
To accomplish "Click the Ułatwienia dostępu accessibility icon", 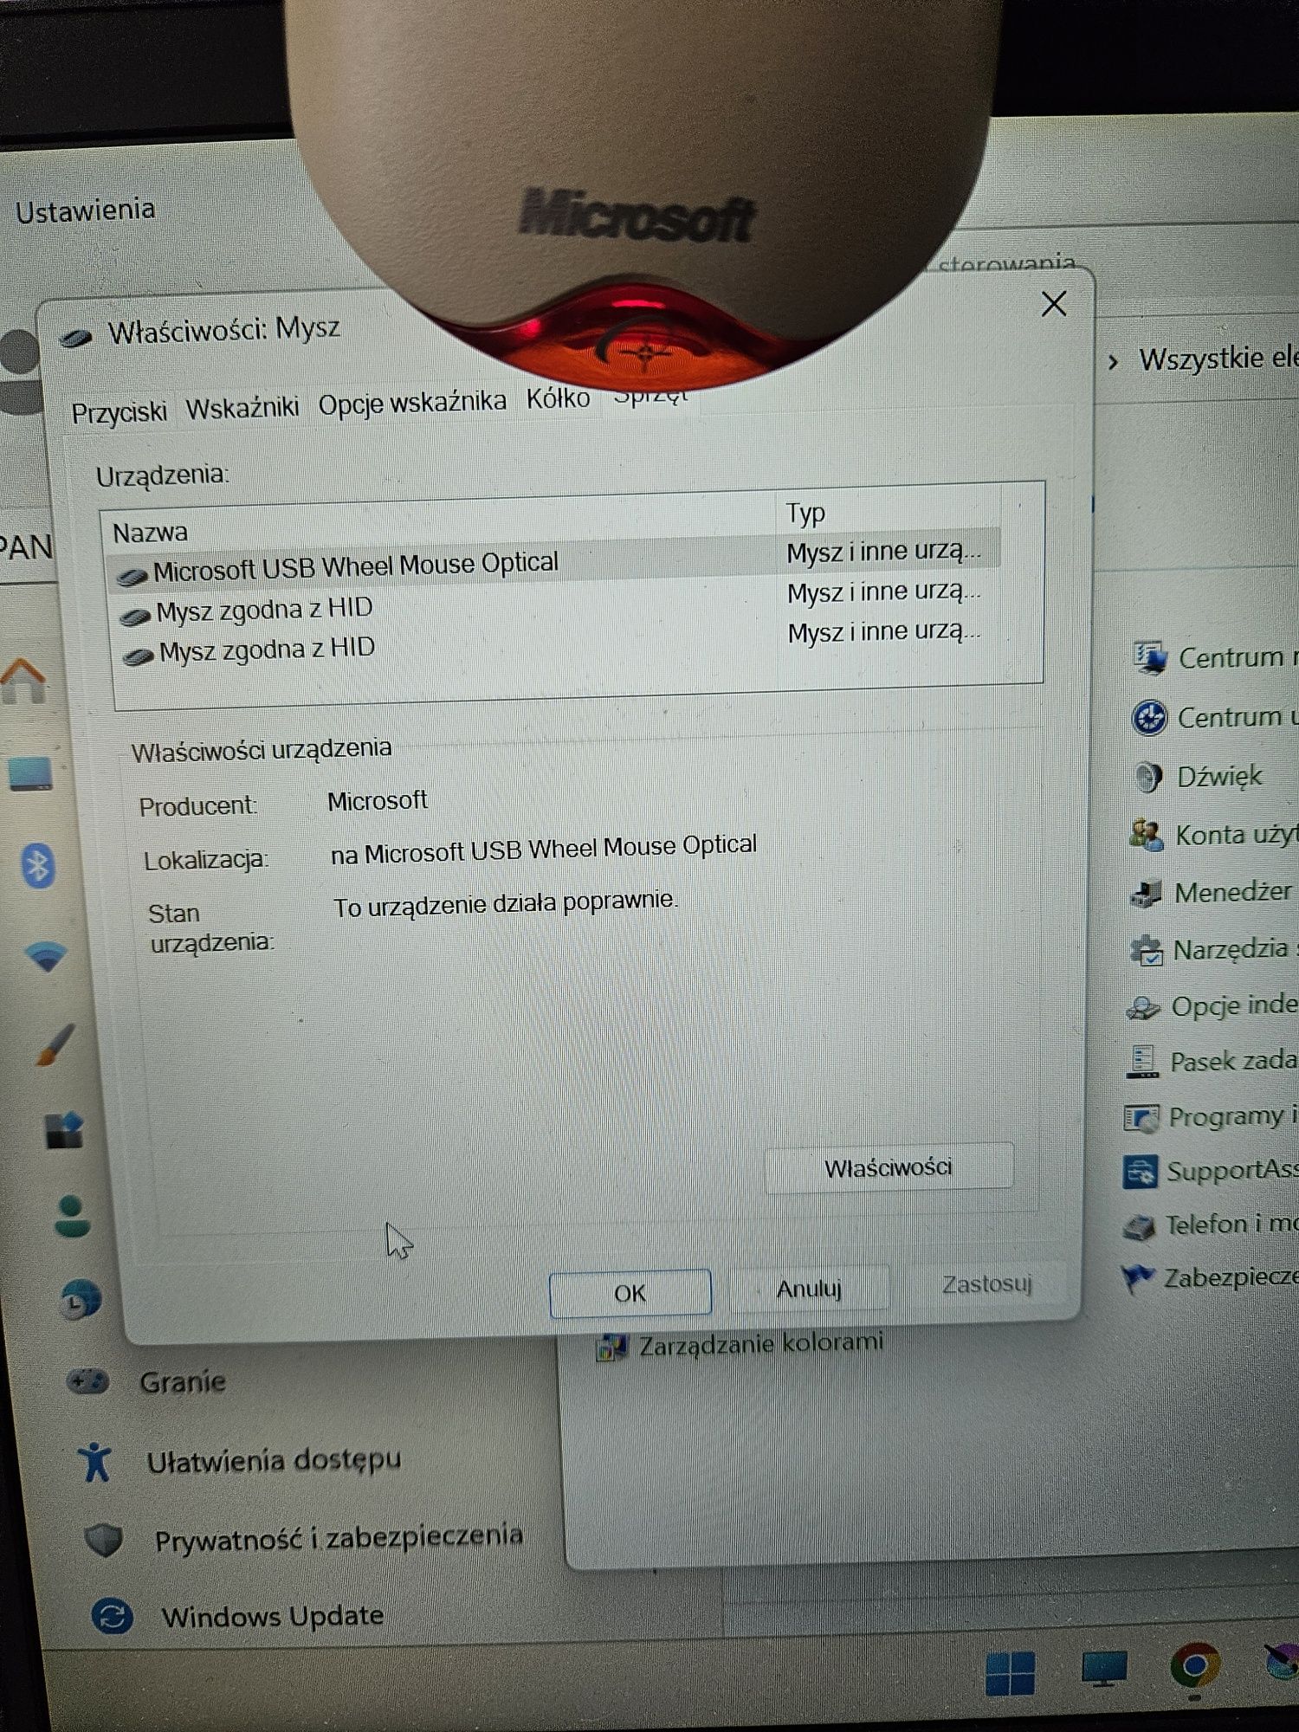I will click(94, 1462).
